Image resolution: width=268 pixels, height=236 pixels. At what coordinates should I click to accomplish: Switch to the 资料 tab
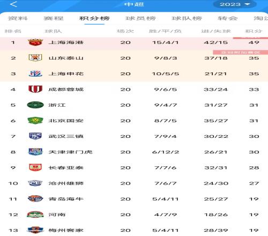pyautogui.click(x=18, y=18)
